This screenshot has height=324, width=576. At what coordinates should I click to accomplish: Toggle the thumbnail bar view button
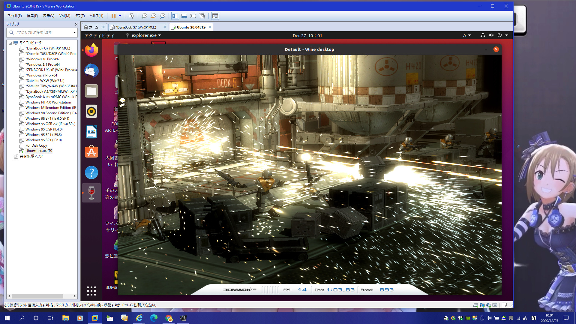pos(184,16)
